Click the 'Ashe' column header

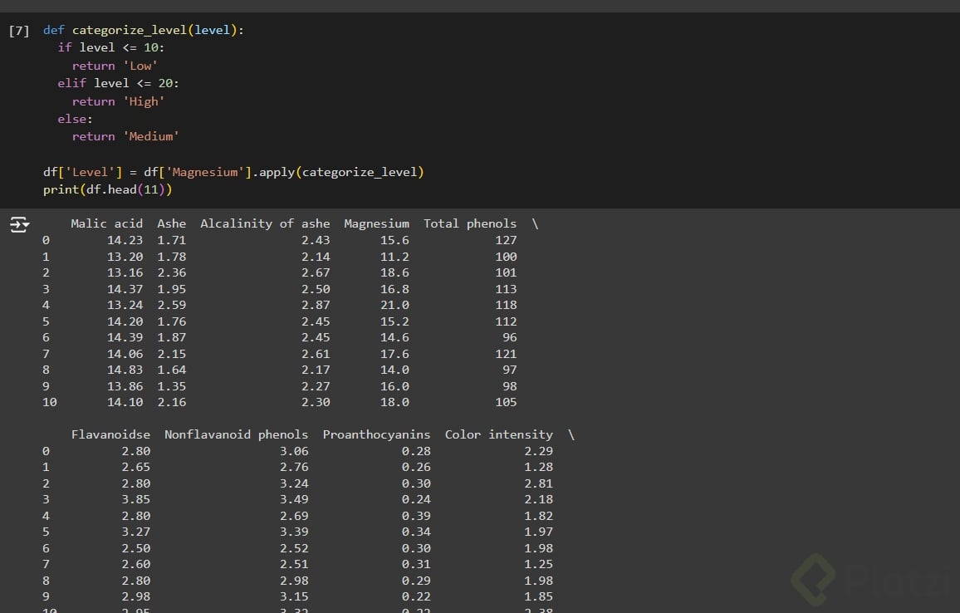(x=171, y=223)
